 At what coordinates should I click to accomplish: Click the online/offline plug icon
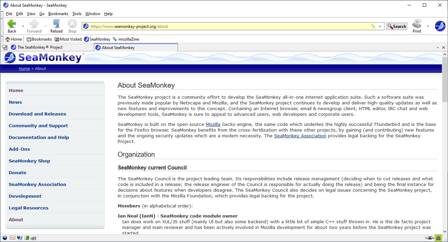(430, 238)
